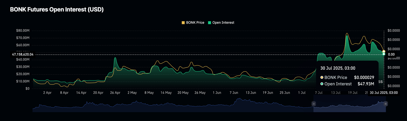The height and width of the screenshot is (121, 407).
Task: Click the 30 Jul 2025, 03:00 axis label
Action: pyautogui.click(x=384, y=93)
